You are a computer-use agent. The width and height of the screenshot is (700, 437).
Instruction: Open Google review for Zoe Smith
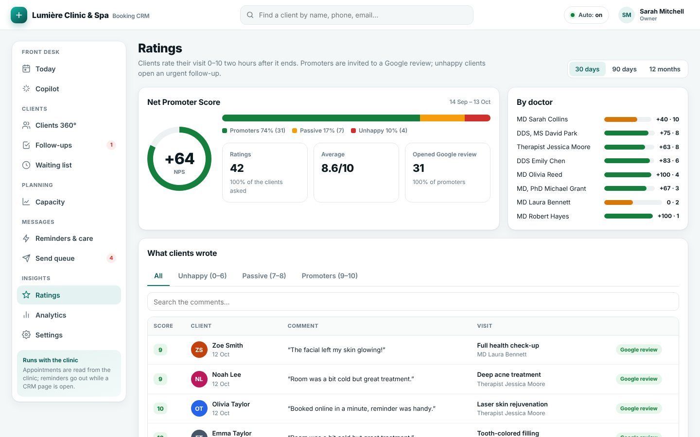point(639,350)
